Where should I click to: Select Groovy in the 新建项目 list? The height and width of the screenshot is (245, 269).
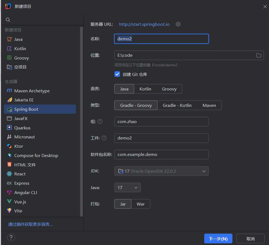point(40,58)
